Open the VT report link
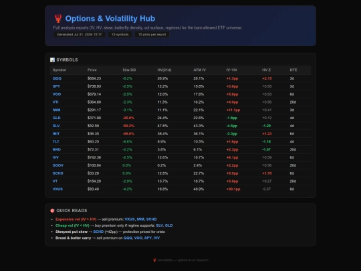This screenshot has width=361, height=271. click(55, 181)
